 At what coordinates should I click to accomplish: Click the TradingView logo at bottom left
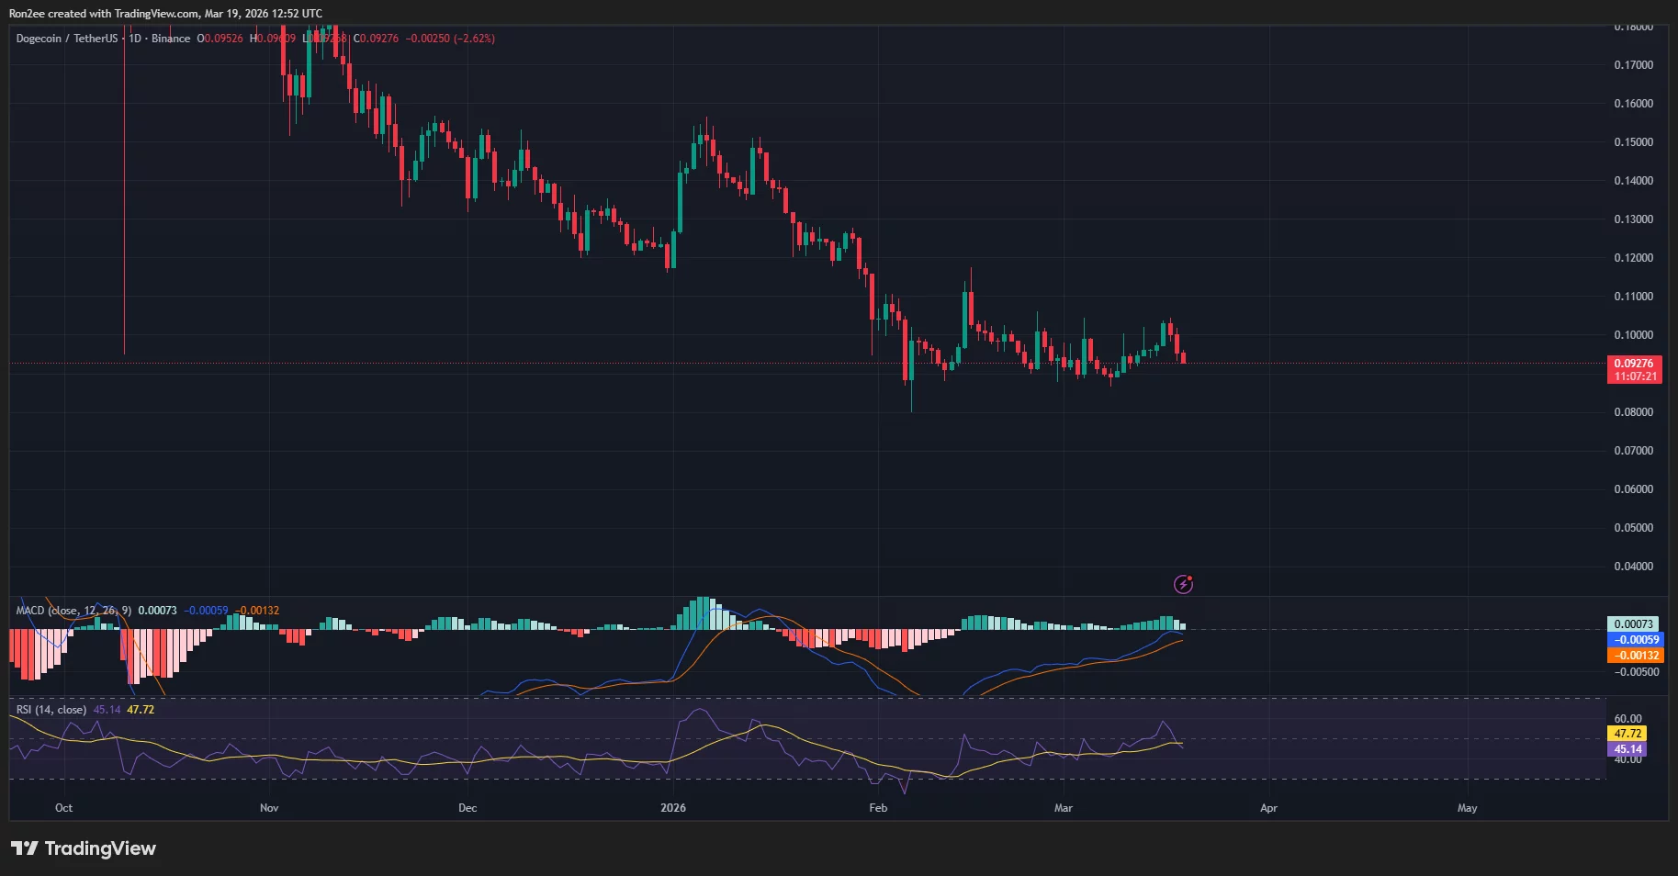click(83, 848)
